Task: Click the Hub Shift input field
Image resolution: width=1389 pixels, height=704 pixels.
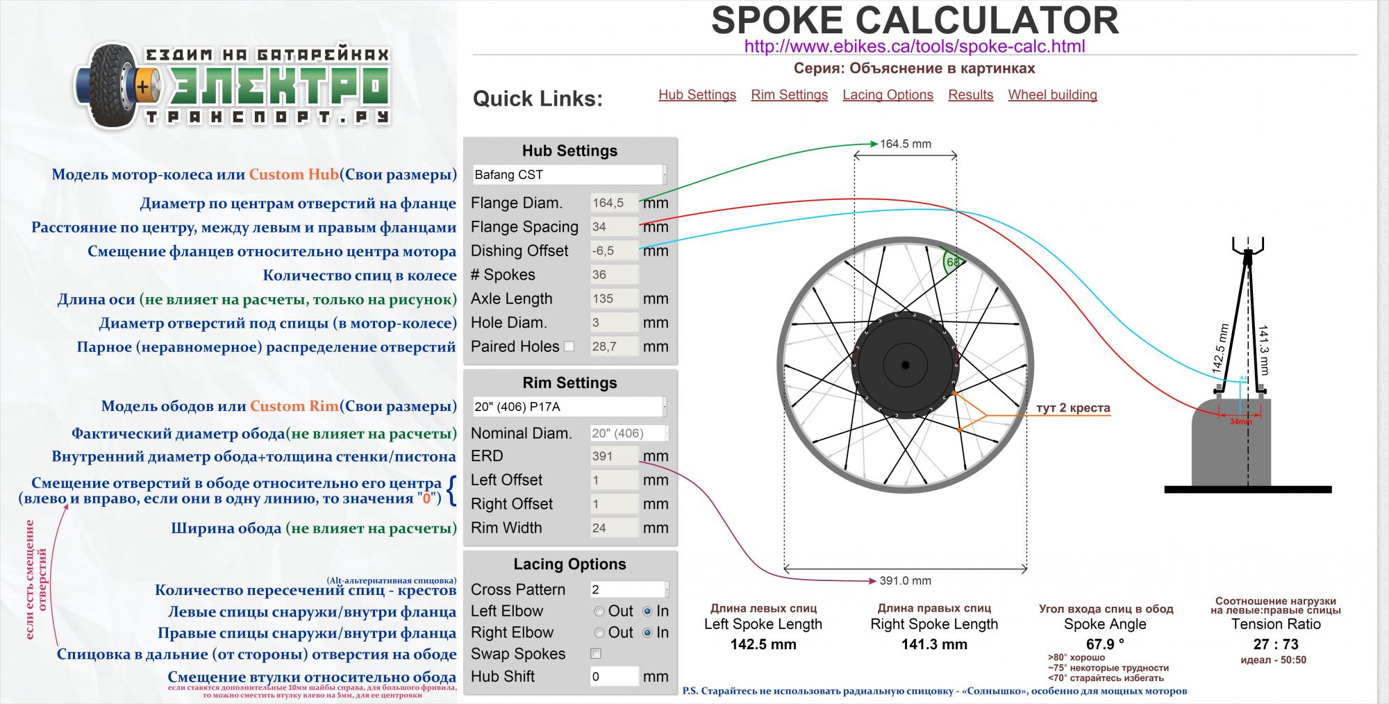Action: pos(613,677)
